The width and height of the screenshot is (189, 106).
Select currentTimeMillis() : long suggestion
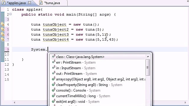click(x=98, y=96)
